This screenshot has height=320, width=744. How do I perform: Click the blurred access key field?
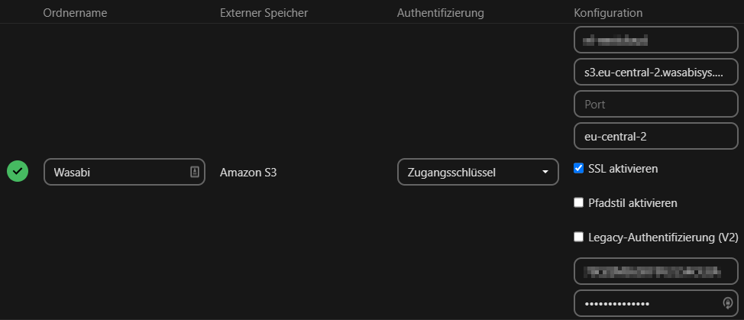(x=655, y=271)
